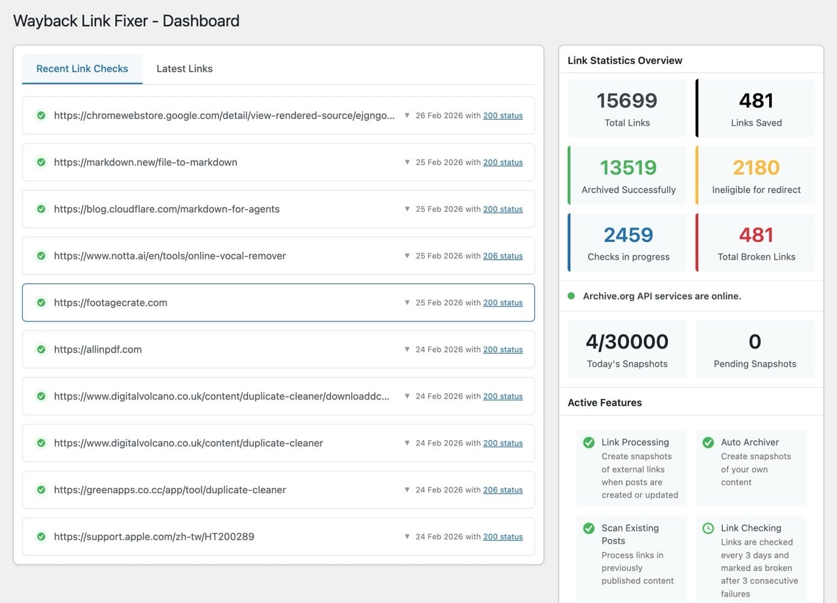Click the Archived Successfully statistic card

point(628,175)
